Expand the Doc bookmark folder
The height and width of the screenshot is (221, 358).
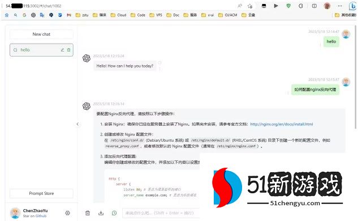pos(173,15)
